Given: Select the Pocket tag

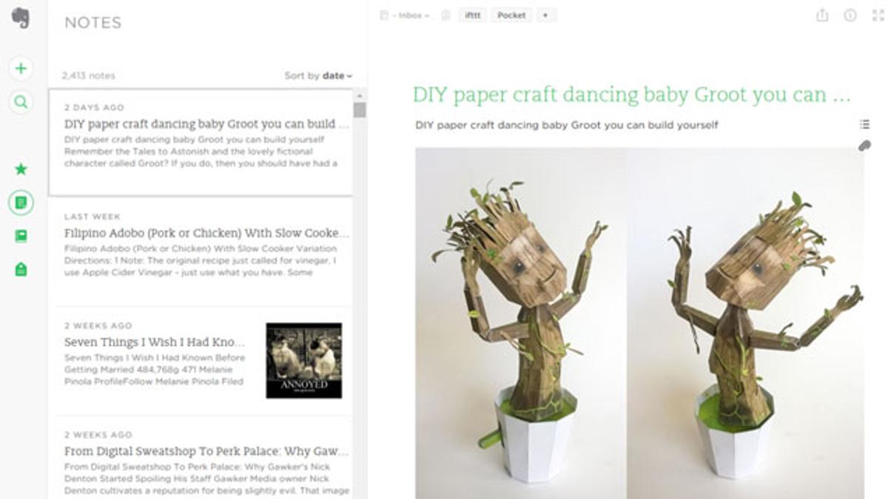Looking at the screenshot, I should [x=511, y=15].
